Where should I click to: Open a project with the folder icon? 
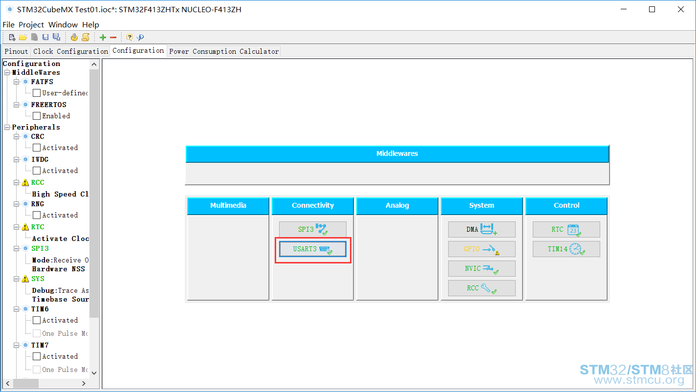[x=23, y=37]
